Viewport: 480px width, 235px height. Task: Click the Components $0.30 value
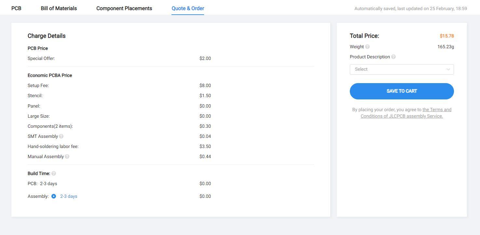(x=205, y=126)
